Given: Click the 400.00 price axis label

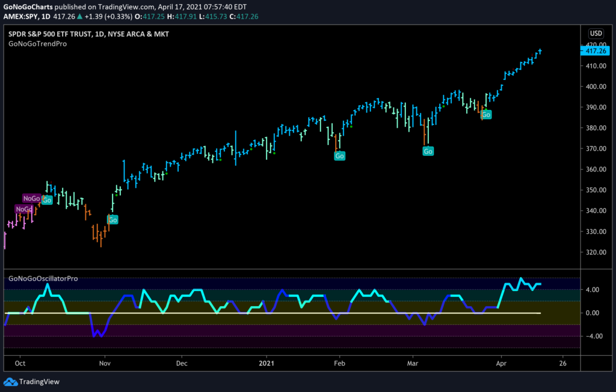Looking at the screenshot, I should click(596, 87).
